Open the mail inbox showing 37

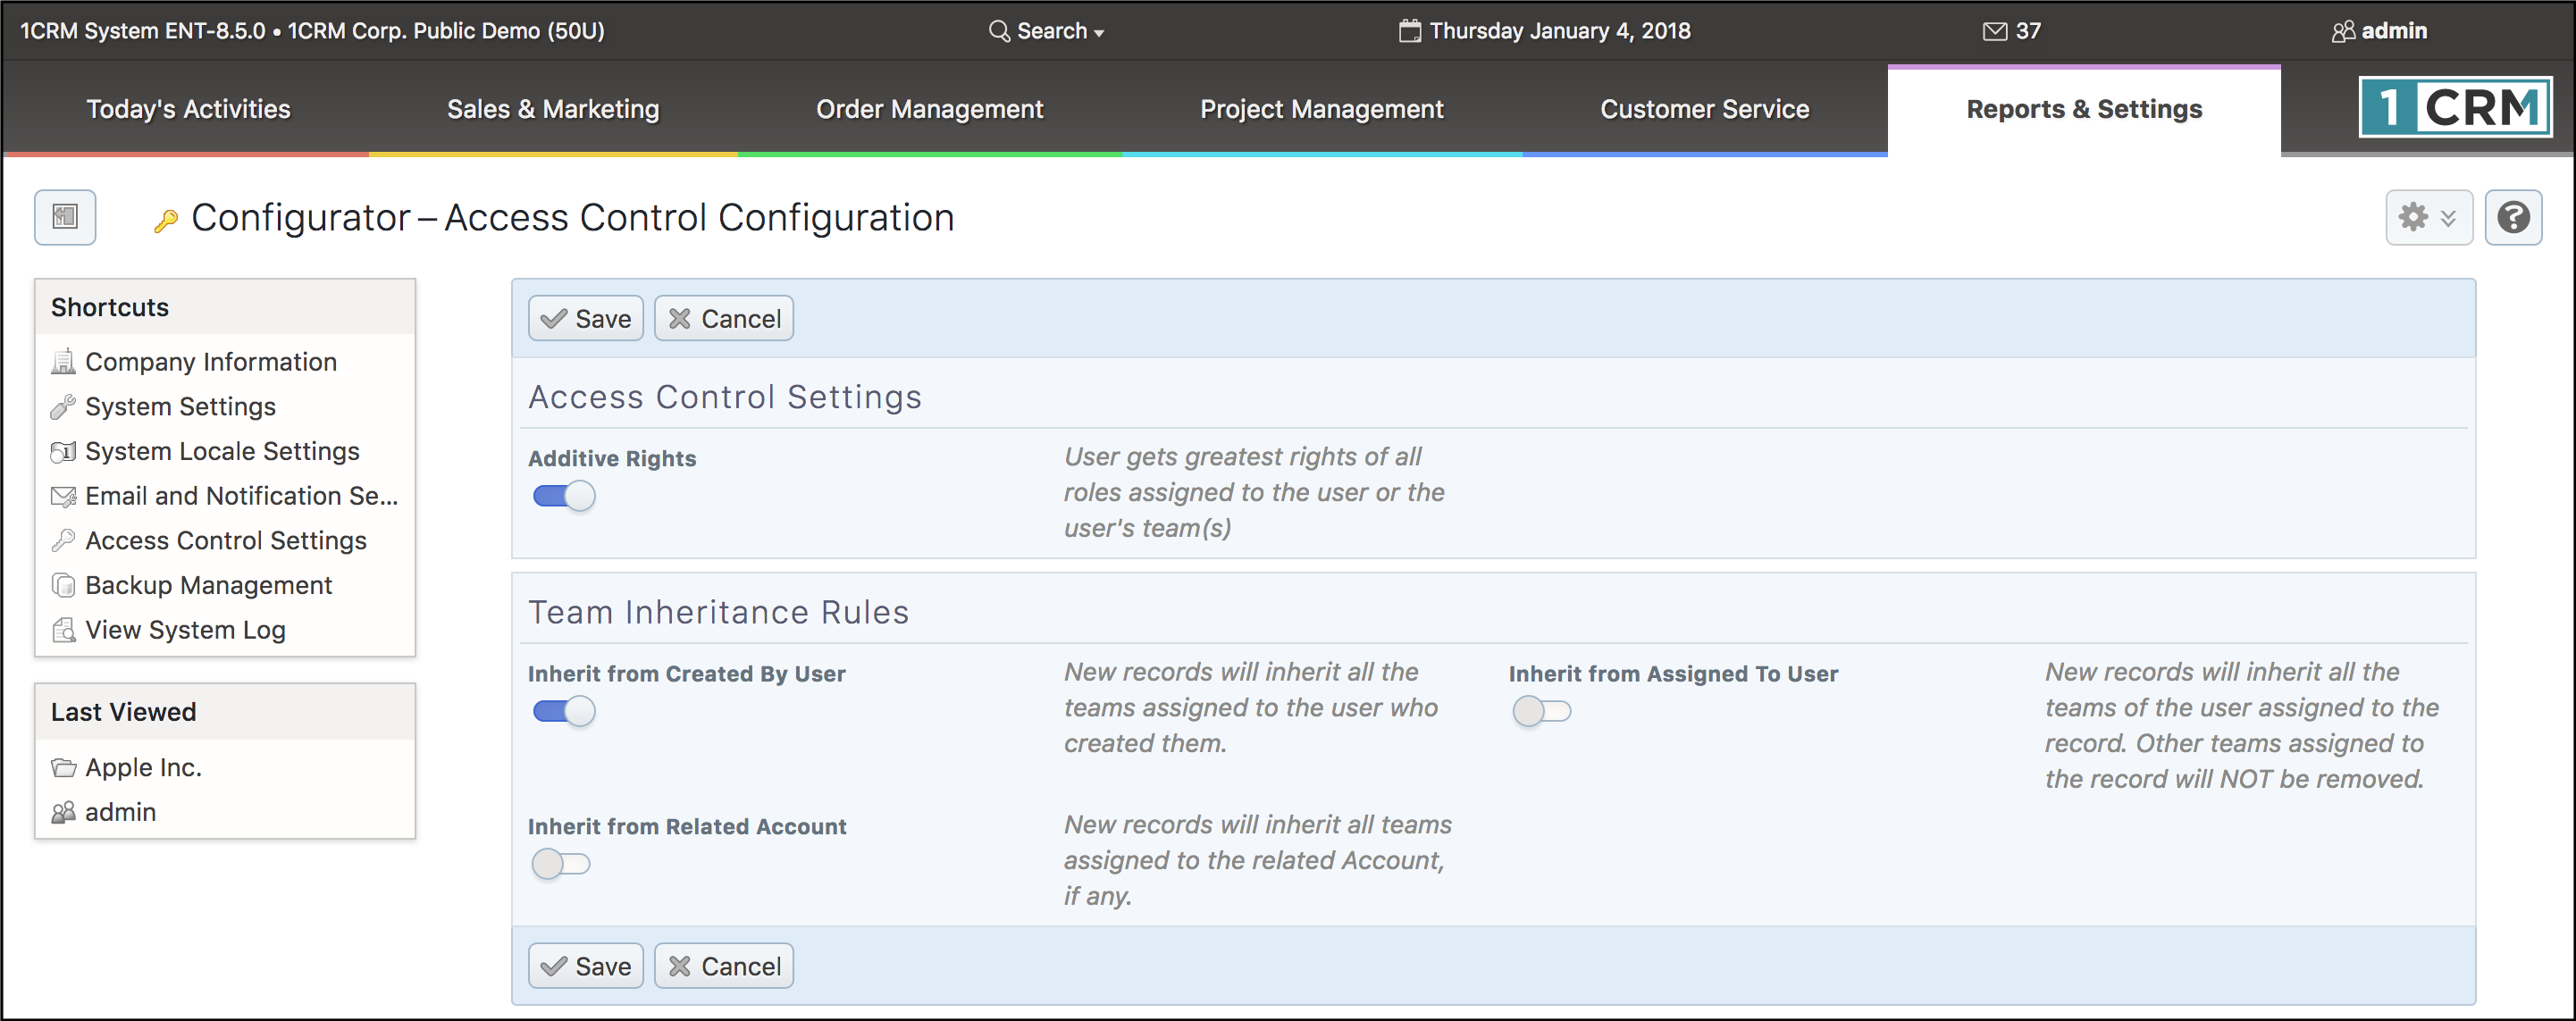pyautogui.click(x=2012, y=31)
